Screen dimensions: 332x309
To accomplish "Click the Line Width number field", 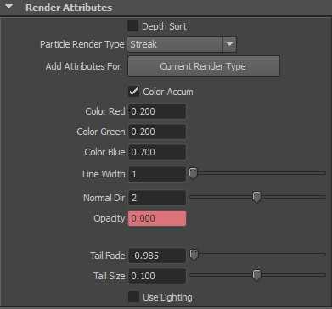I will 157,174.
